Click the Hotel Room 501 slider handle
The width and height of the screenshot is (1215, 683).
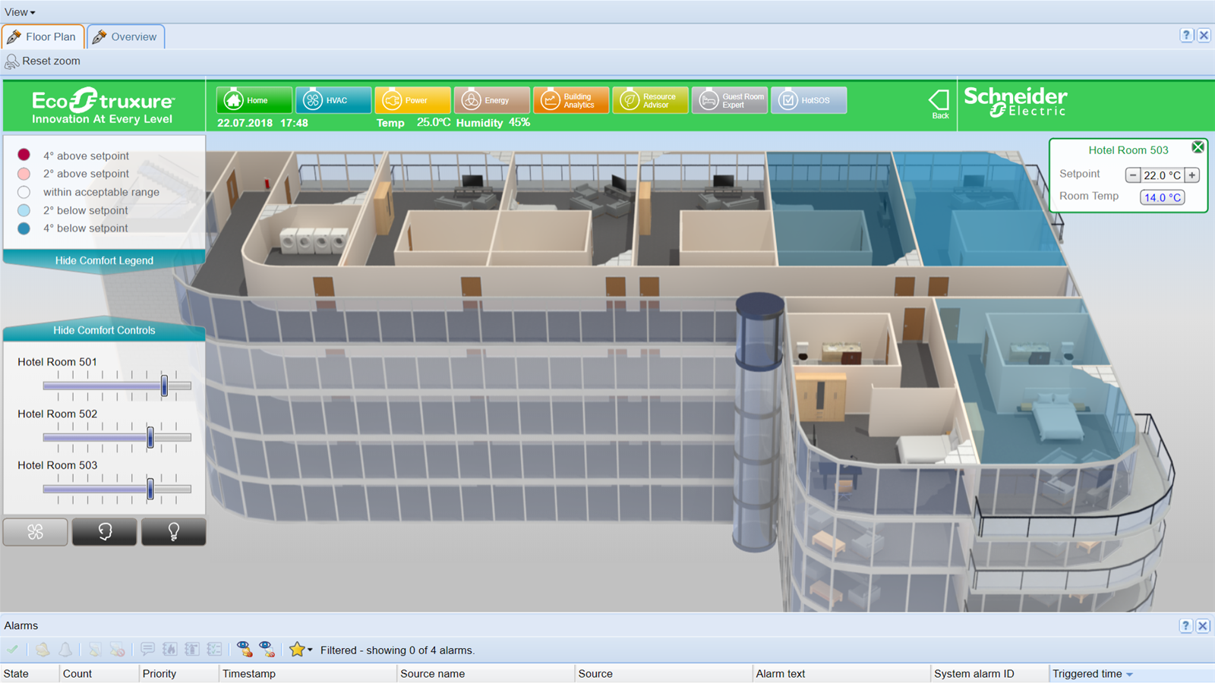click(164, 386)
